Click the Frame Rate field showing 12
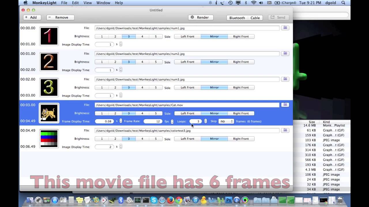 tap(153, 121)
